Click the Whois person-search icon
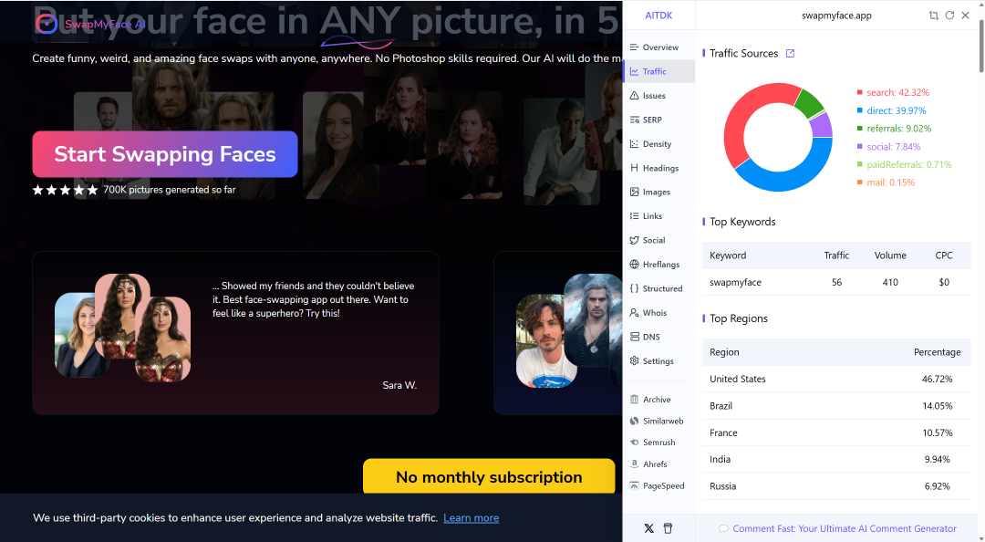Image resolution: width=985 pixels, height=542 pixels. 635,312
